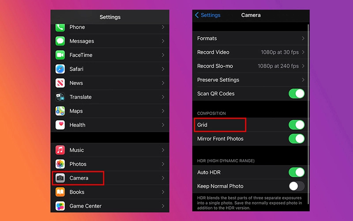Tap the FaceTime video icon

tap(60, 55)
